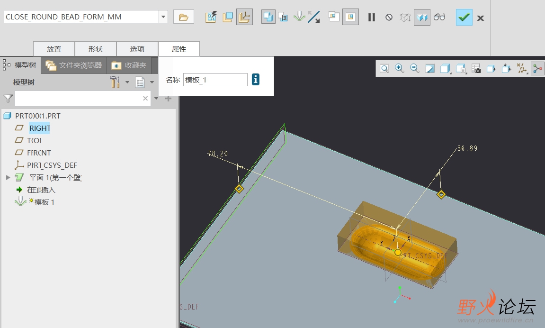
Task: Select the FRONT datum plane
Action: (x=39, y=153)
